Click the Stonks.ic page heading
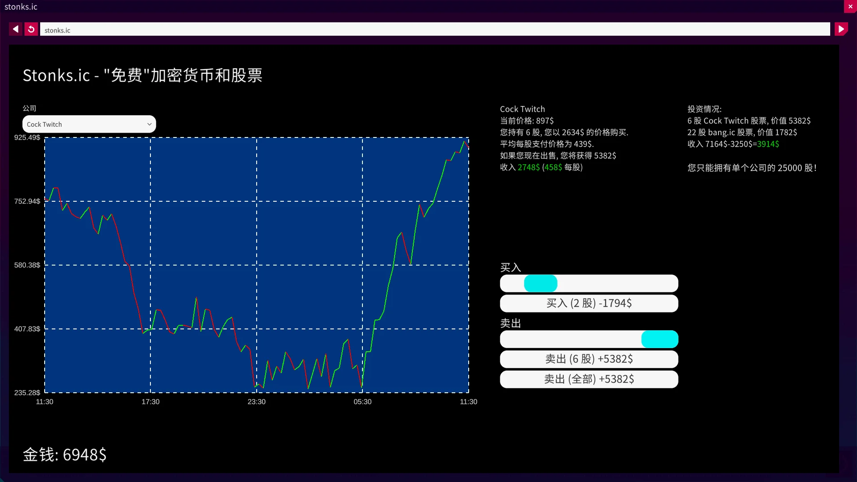The image size is (857, 482). (142, 75)
